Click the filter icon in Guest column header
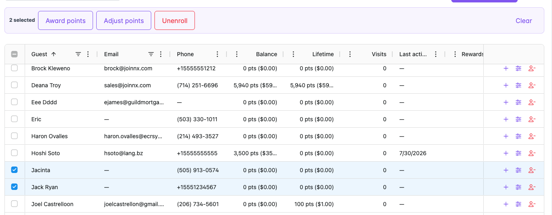Screen dimensions: 552x215 coord(78,54)
